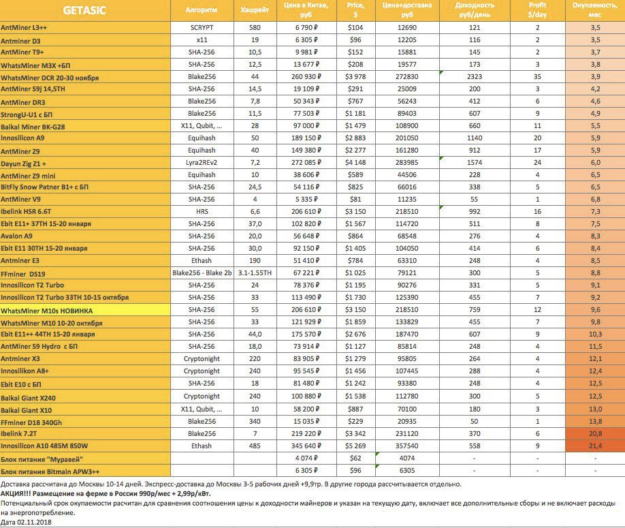The image size is (625, 528).
Task: Click the Antminer E3 cell
Action: 85,261
